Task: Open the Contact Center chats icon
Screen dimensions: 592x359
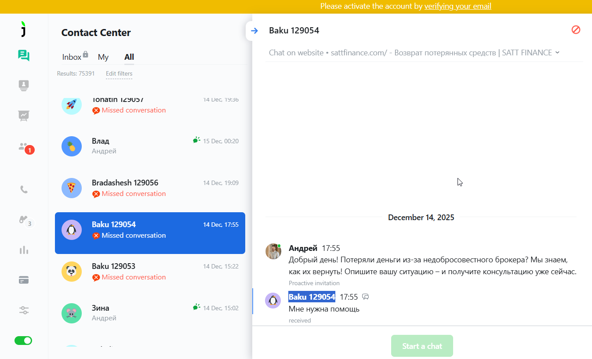Action: (24, 56)
